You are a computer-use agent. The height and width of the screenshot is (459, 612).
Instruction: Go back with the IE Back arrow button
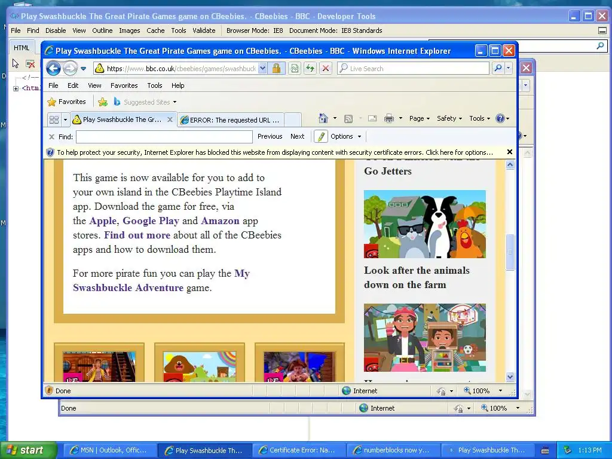coord(53,69)
